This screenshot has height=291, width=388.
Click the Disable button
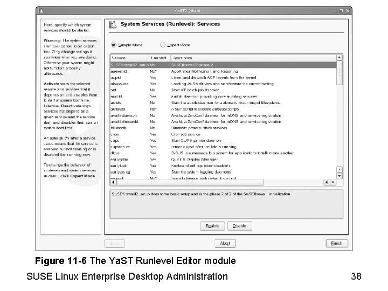[x=239, y=226]
